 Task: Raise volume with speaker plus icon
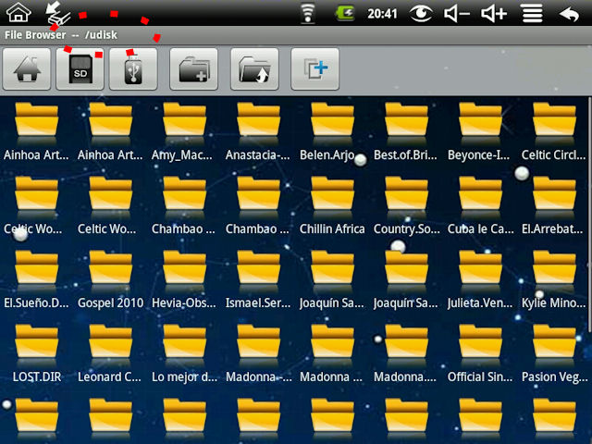pos(493,14)
